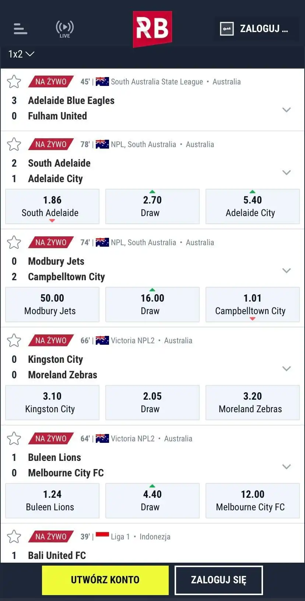
Task: Expand Adelaide Blue Eagles match details
Action: 286,110
